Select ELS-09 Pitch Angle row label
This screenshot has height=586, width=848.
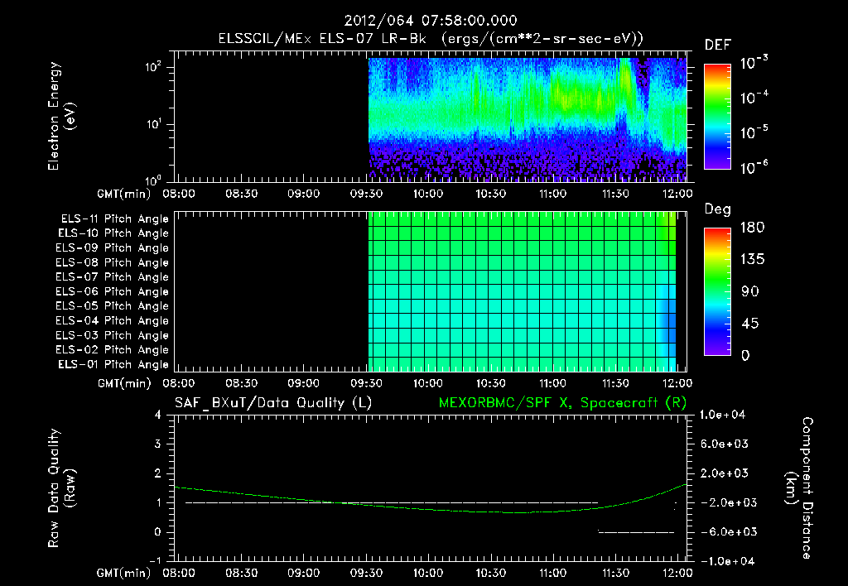pyautogui.click(x=112, y=248)
